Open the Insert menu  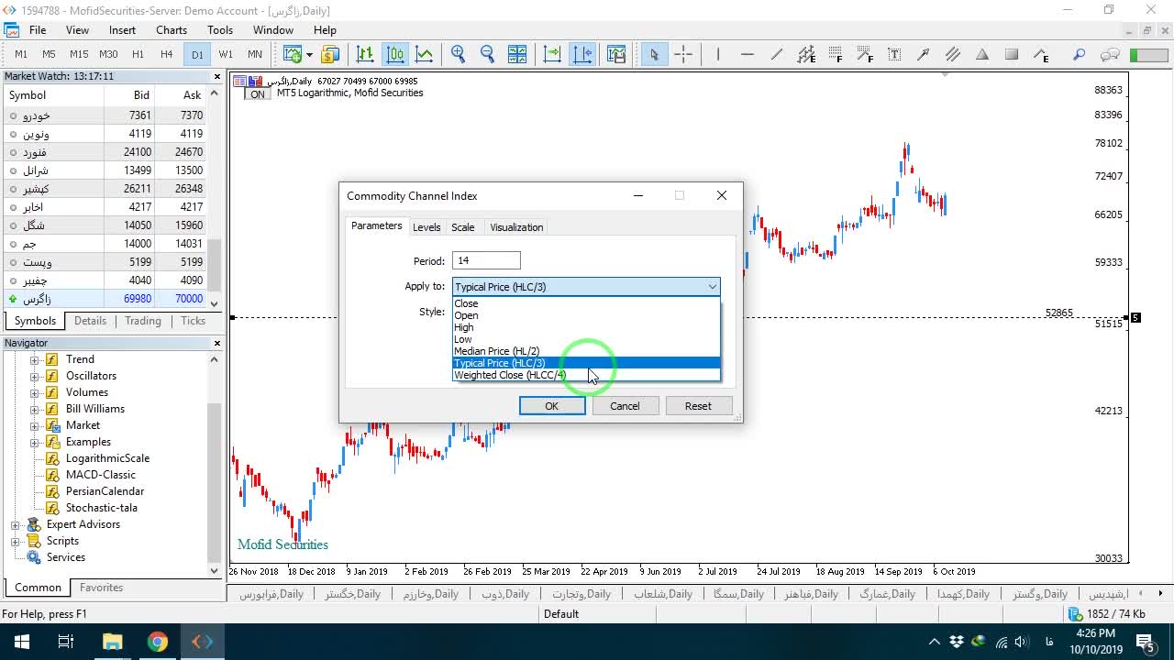point(122,29)
